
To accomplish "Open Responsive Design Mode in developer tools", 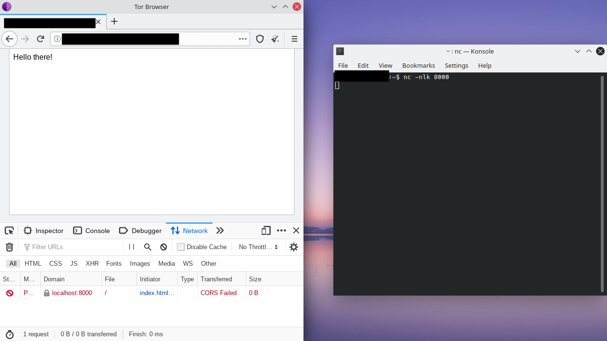I will (x=266, y=231).
